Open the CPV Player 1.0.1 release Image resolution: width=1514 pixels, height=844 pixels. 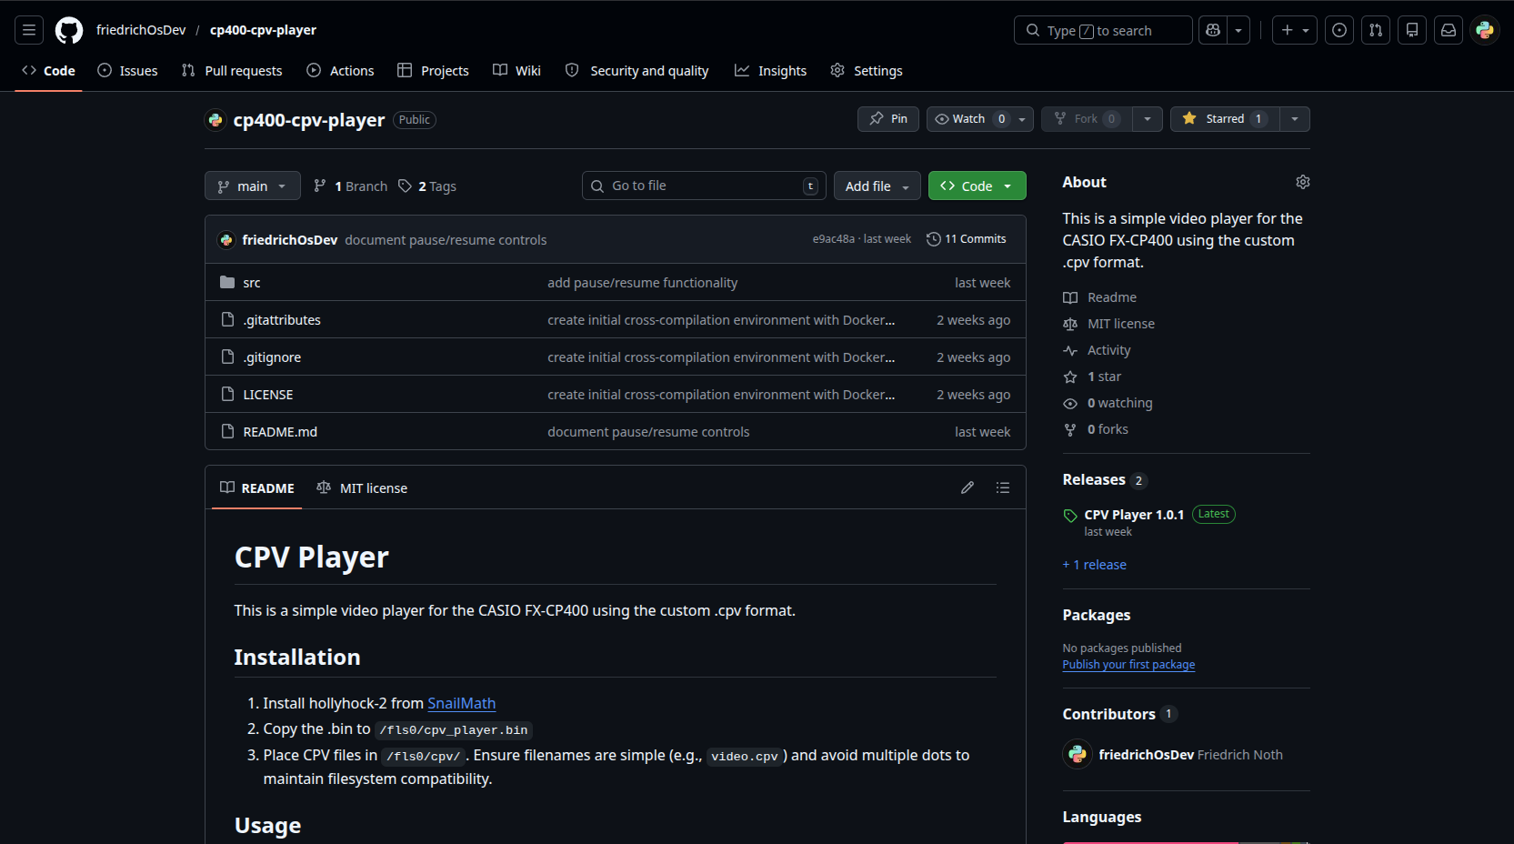[1134, 515]
